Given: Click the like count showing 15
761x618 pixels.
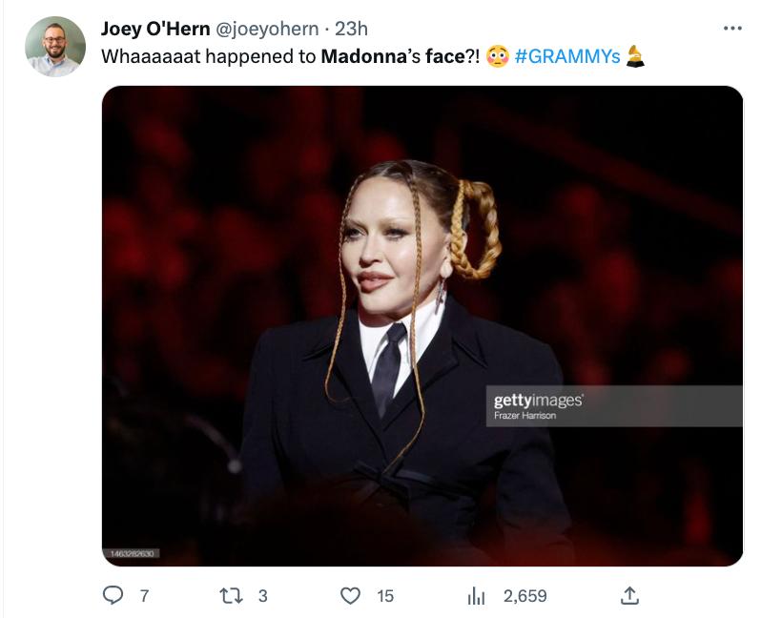Looking at the screenshot, I should (385, 596).
